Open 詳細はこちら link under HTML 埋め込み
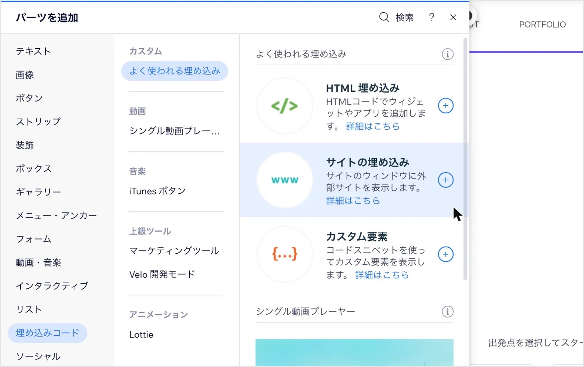The width and height of the screenshot is (584, 367). pyautogui.click(x=373, y=126)
